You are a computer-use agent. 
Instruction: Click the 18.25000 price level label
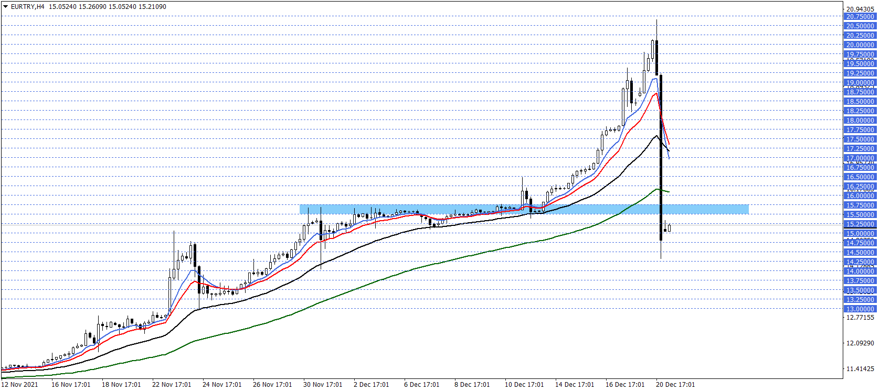(860, 111)
